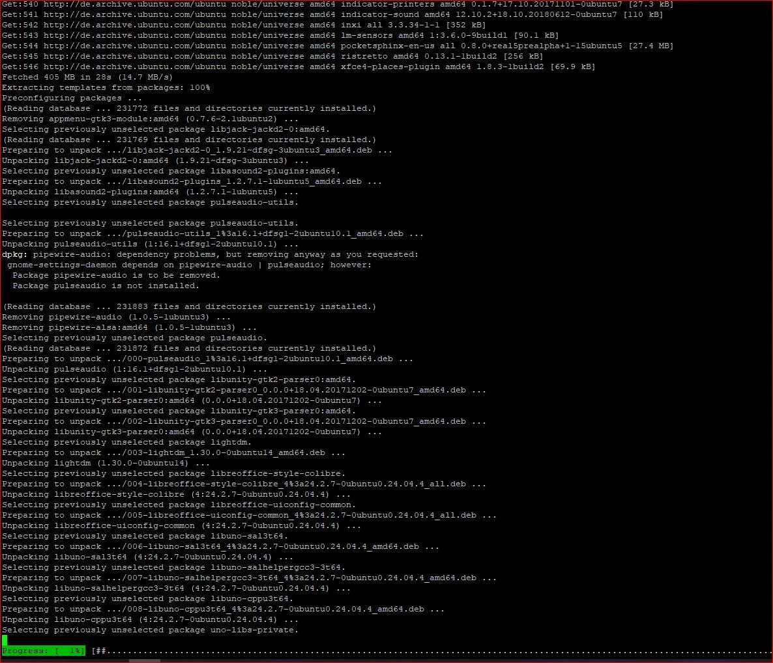Click the 'Get:545' ristretto line
This screenshot has width=773, height=663.
tap(272, 56)
